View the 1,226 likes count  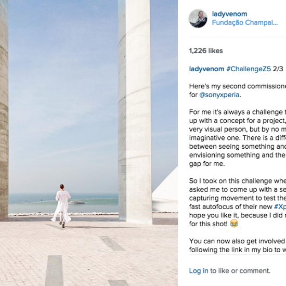(206, 51)
